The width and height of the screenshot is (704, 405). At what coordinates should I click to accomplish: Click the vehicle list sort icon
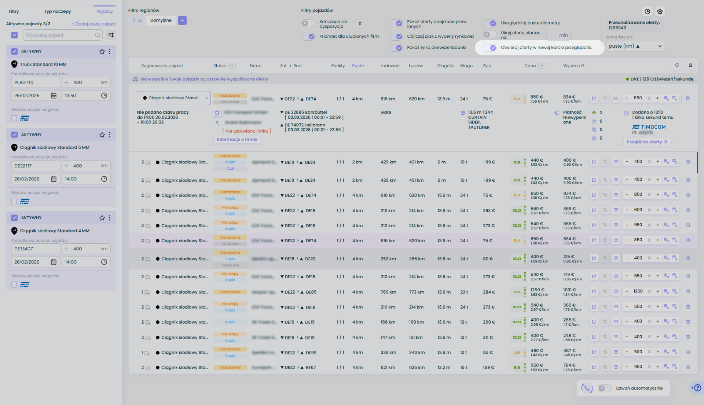click(x=111, y=35)
